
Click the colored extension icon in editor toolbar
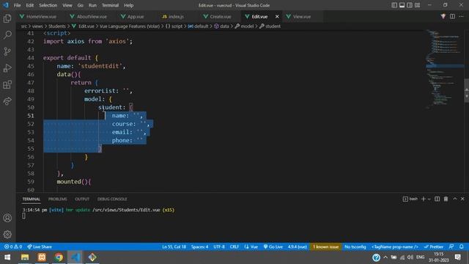pos(443,16)
